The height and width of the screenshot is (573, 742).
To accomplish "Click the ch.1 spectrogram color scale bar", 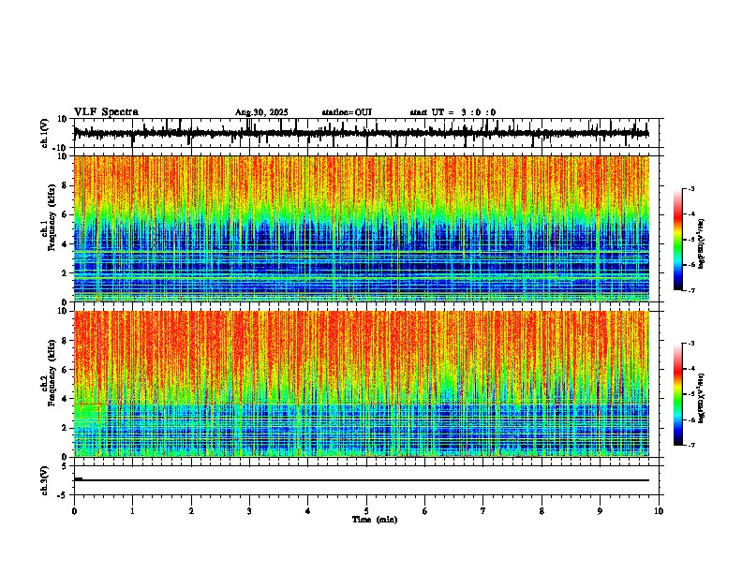I will click(678, 240).
